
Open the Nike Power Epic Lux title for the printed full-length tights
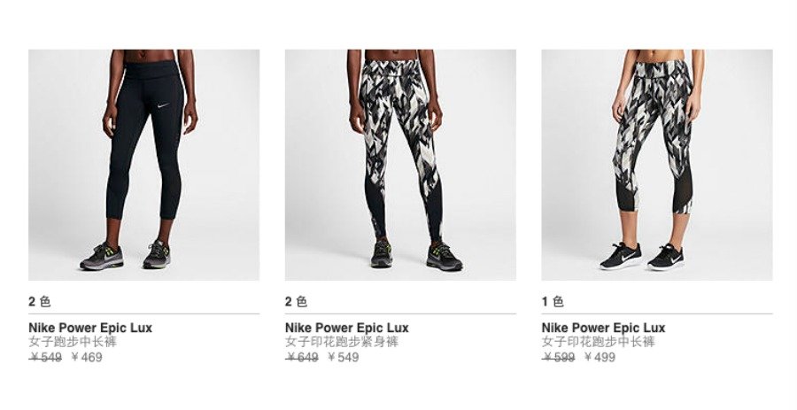347,328
